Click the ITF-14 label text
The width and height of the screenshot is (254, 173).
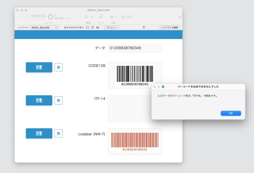[x=100, y=99]
